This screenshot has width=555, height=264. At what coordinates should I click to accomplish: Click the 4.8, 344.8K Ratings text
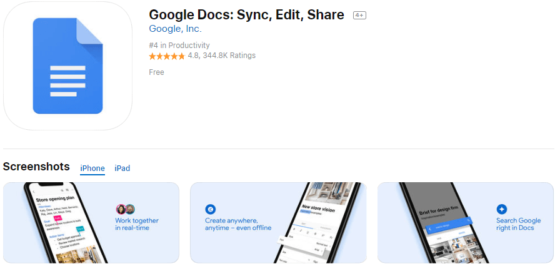[x=222, y=56]
